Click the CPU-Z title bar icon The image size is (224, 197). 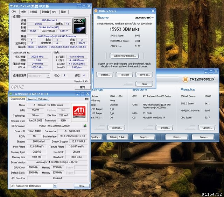(12, 6)
